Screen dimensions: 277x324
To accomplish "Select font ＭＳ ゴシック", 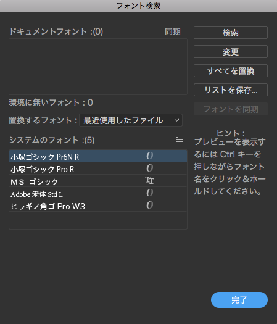I will point(98,181).
